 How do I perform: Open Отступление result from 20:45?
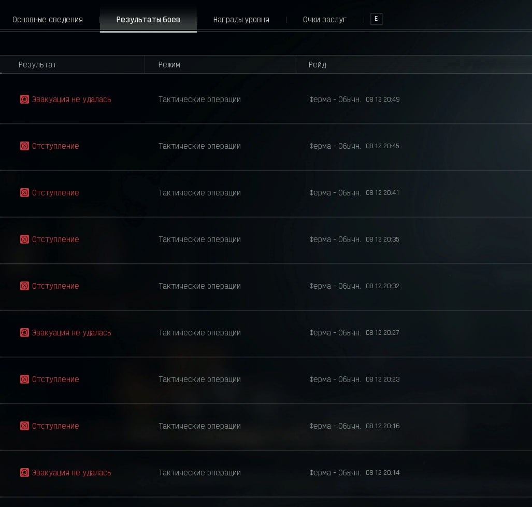coord(55,146)
